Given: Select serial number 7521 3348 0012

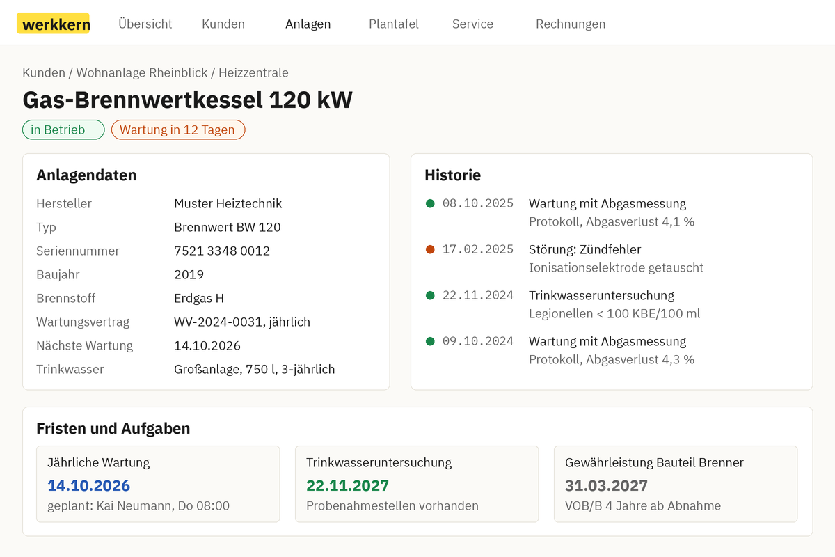Looking at the screenshot, I should [222, 251].
